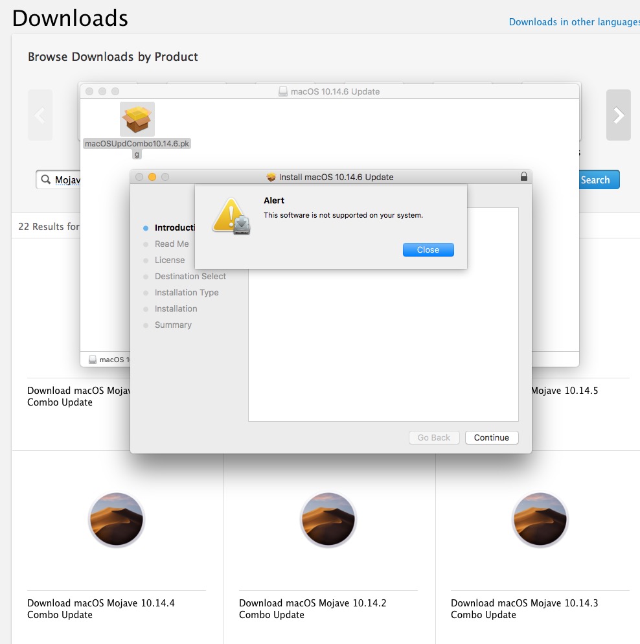This screenshot has height=644, width=640.
Task: Click the magnifier icon in the search field
Action: pyautogui.click(x=46, y=179)
